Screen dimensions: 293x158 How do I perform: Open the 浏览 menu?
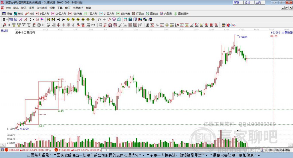[x=16, y=8]
